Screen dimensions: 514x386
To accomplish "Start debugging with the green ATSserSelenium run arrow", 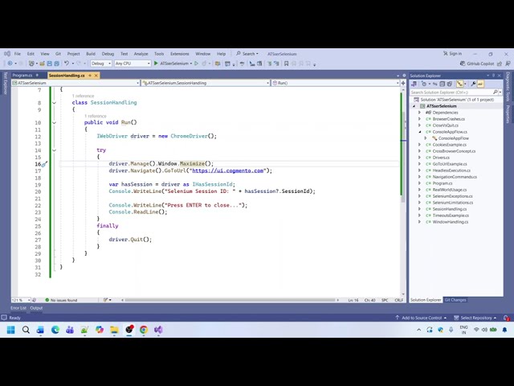I will [156, 64].
